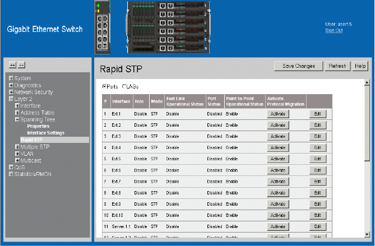Click the Interface column header

point(121,101)
